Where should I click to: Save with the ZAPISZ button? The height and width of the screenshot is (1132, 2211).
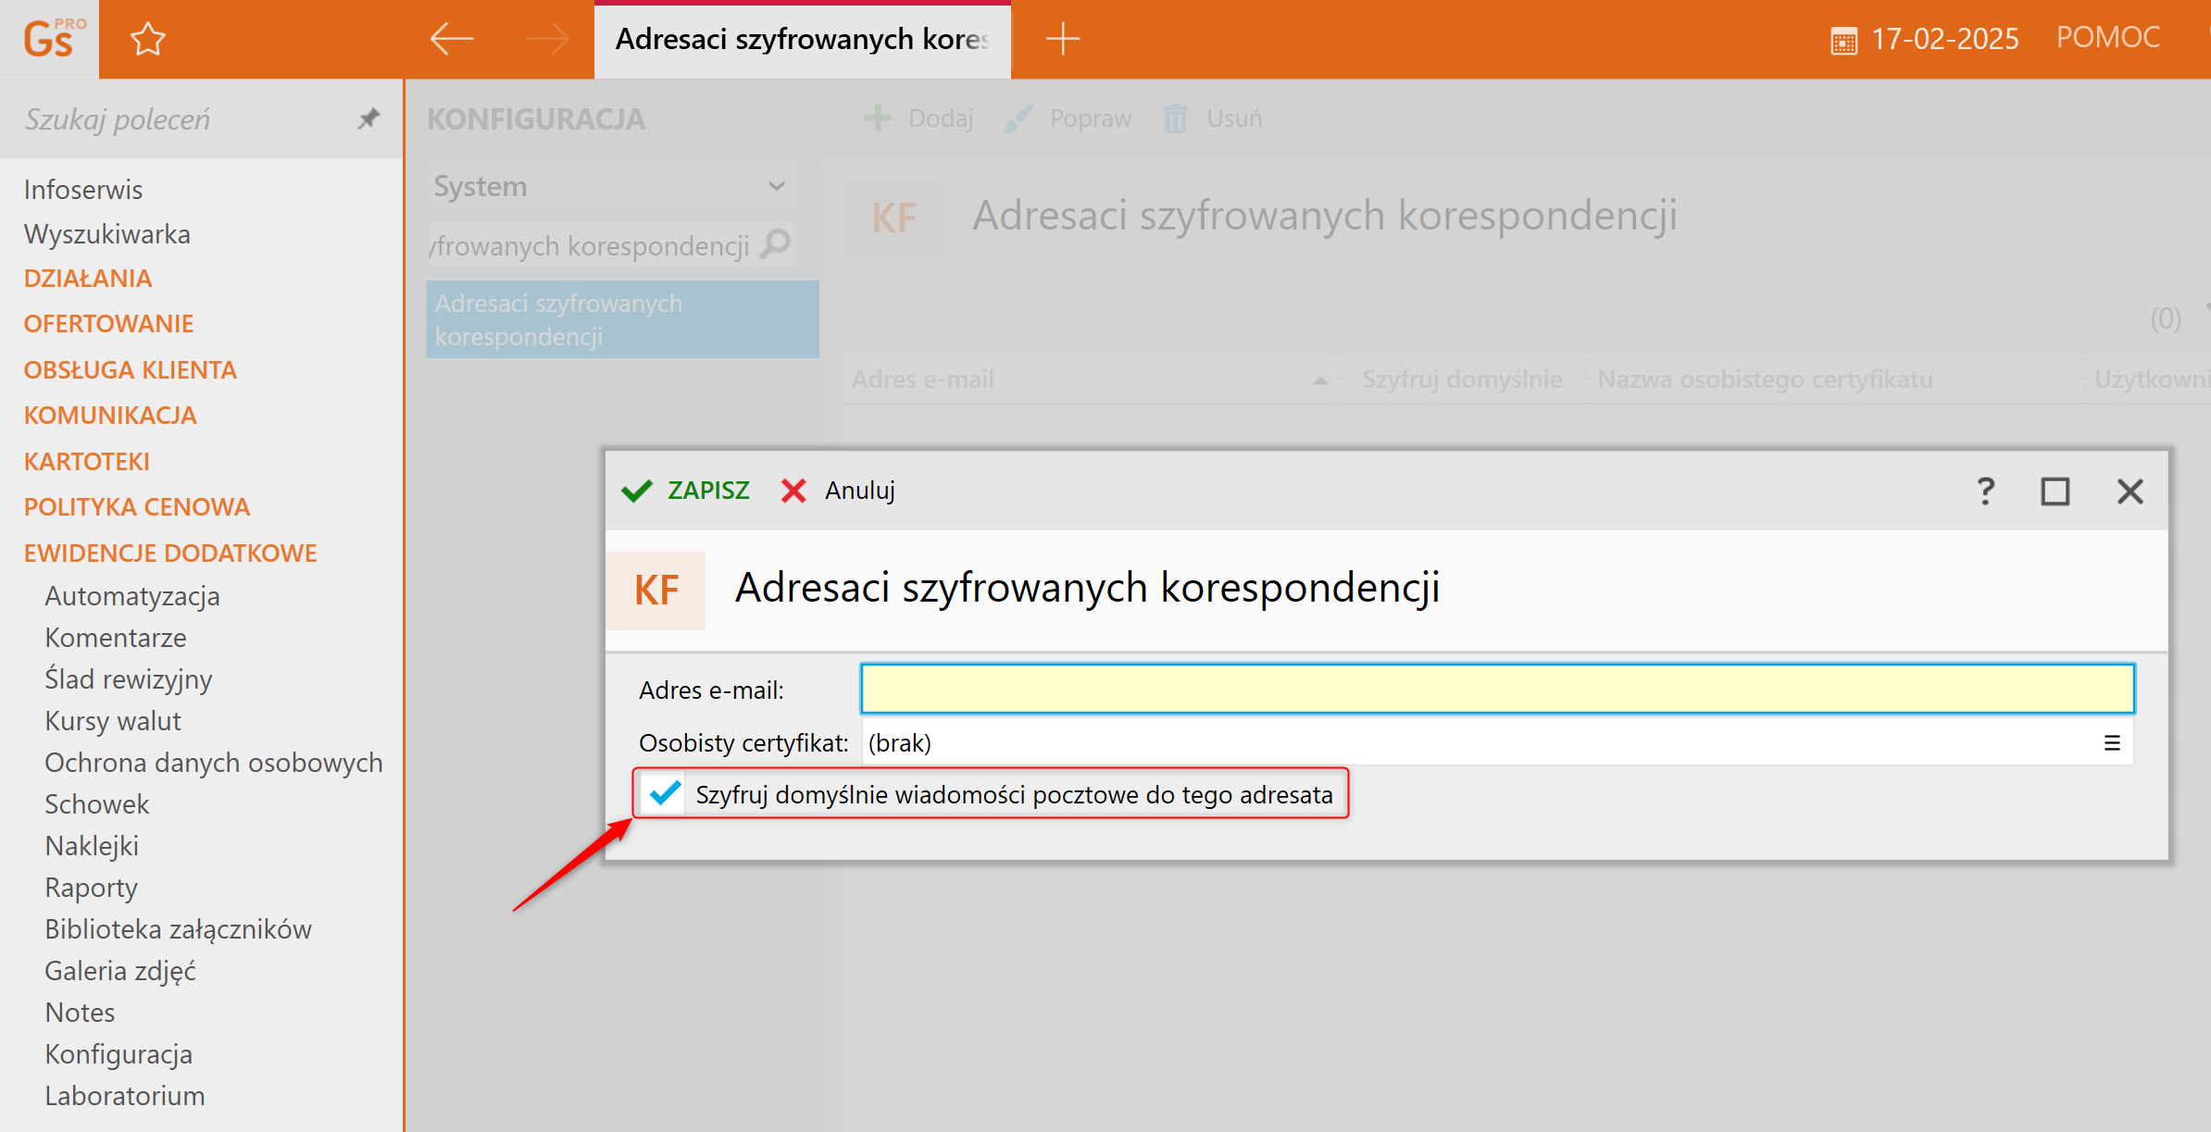pyautogui.click(x=686, y=491)
